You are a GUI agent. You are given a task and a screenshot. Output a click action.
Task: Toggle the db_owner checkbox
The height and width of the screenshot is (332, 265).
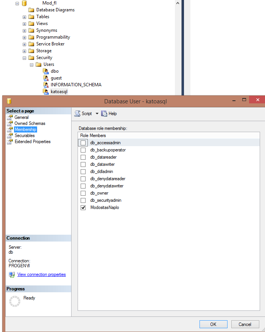coord(83,193)
